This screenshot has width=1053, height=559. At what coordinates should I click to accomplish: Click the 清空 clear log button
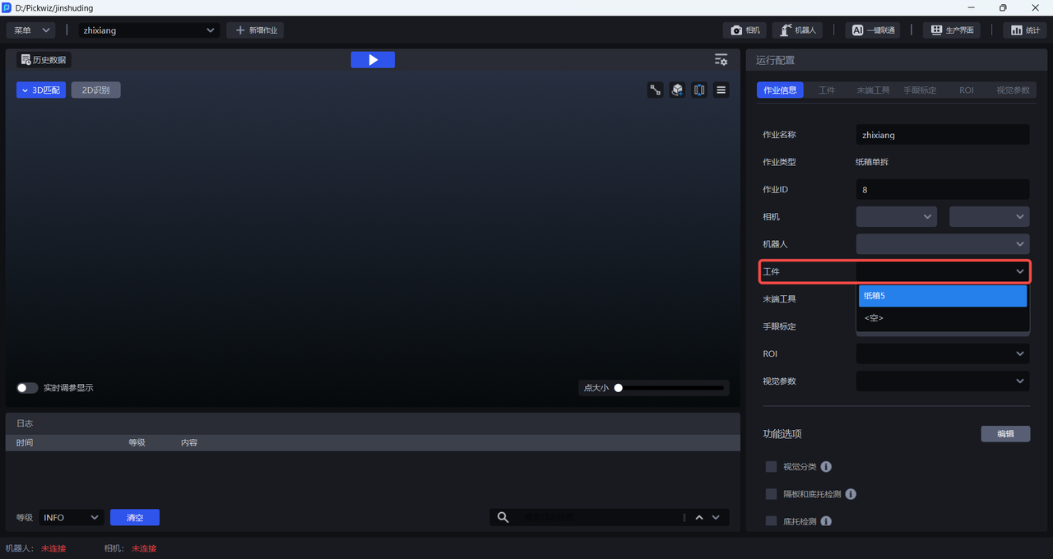coord(135,518)
